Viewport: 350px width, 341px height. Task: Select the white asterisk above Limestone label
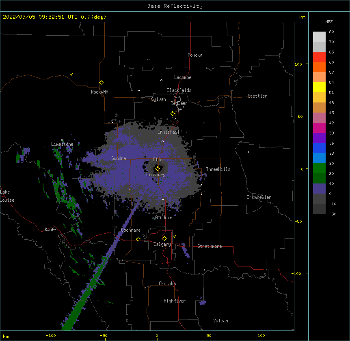62,140
